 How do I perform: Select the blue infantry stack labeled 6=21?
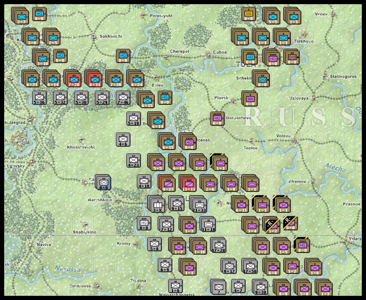(x=32, y=80)
